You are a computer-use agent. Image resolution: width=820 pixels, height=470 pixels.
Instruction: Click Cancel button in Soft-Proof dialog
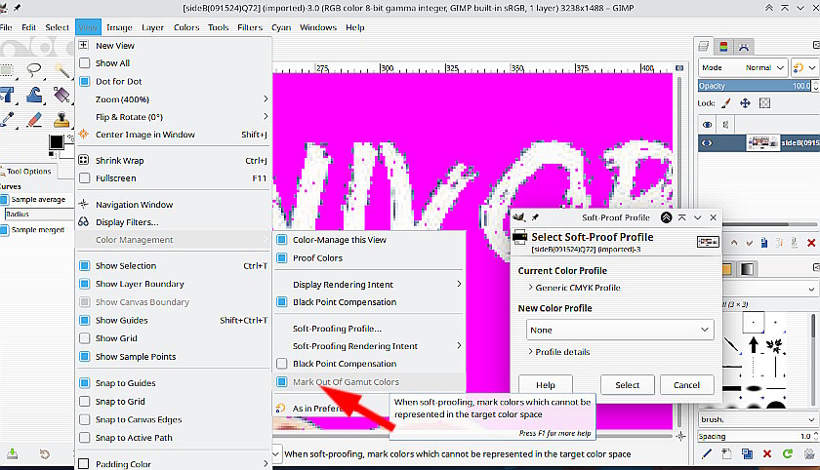(x=686, y=385)
